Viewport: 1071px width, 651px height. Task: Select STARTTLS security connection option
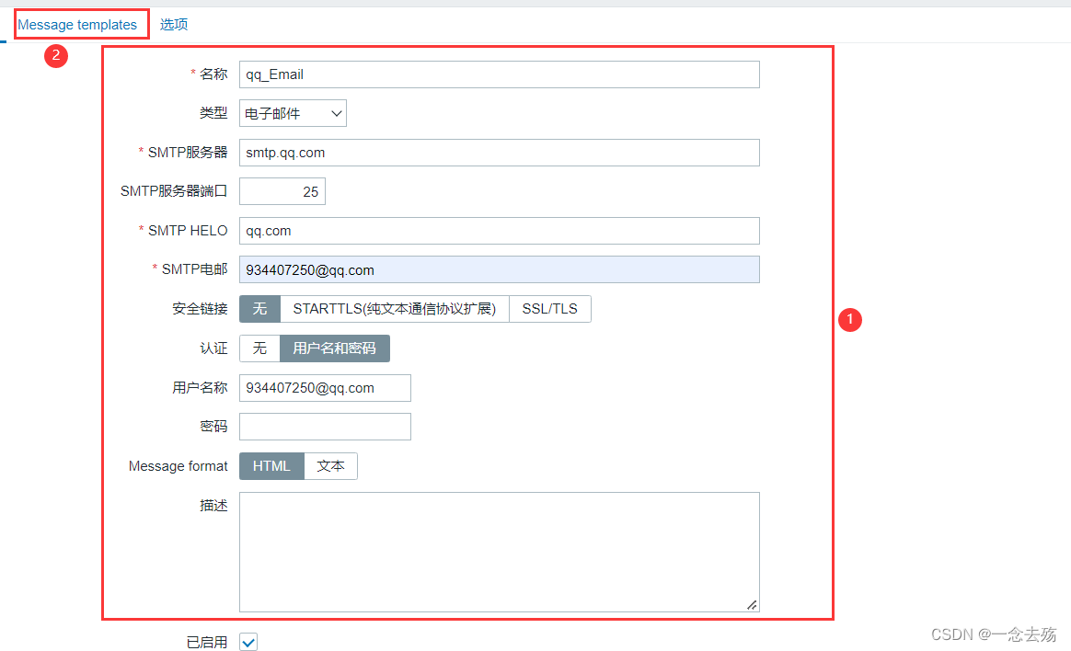[x=394, y=309]
